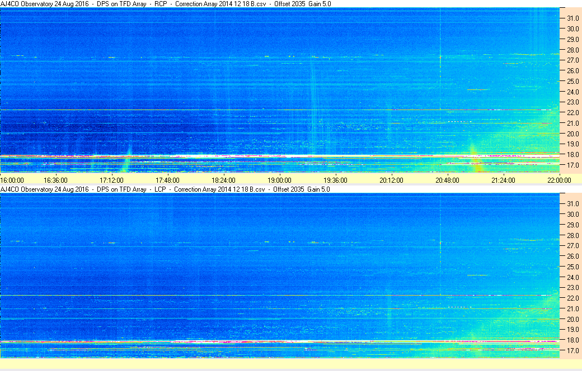Select the 17:12:00 time axis label
582x371 pixels.
pyautogui.click(x=111, y=180)
